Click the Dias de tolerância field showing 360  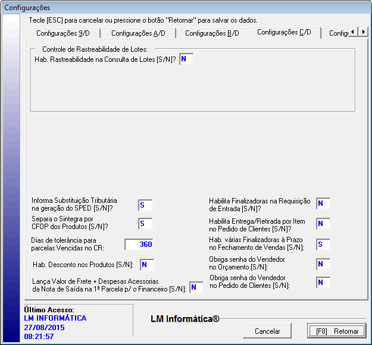click(139, 244)
